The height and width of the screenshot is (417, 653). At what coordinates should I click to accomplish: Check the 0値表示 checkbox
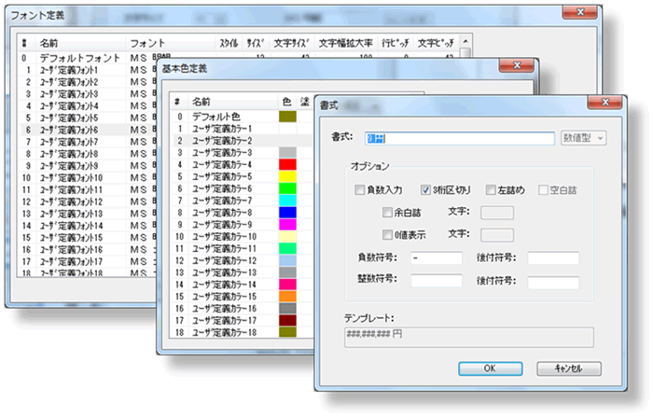tap(388, 234)
